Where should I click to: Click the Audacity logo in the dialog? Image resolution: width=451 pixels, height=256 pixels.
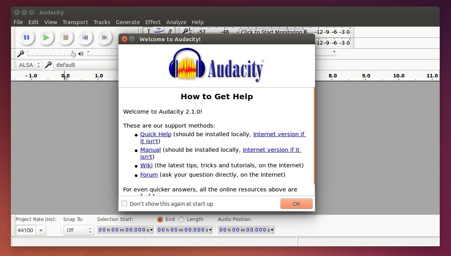coord(216,65)
